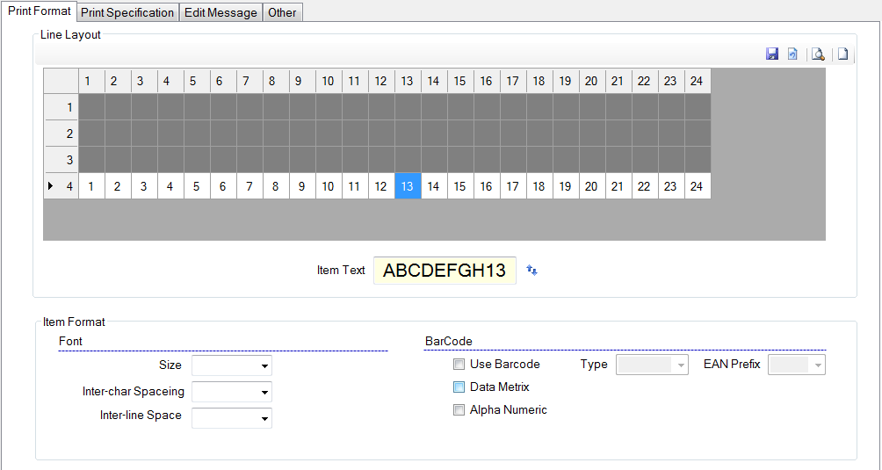882x470 pixels.
Task: Enable the Use Barcode checkbox
Action: (x=459, y=365)
